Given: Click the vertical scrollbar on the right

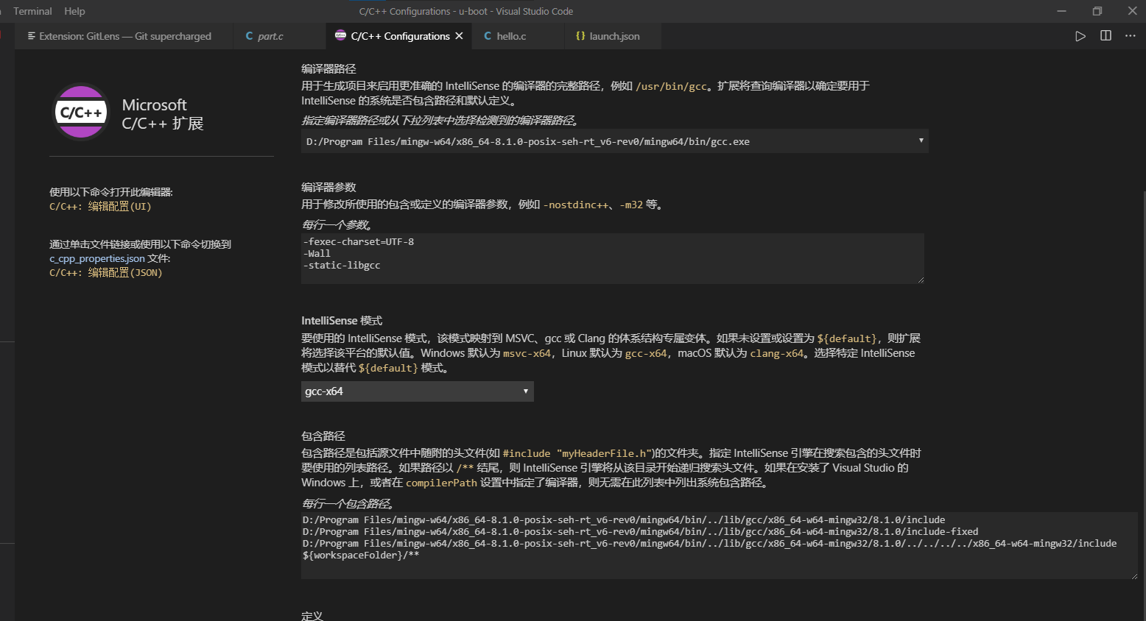Looking at the screenshot, I should tap(1142, 368).
